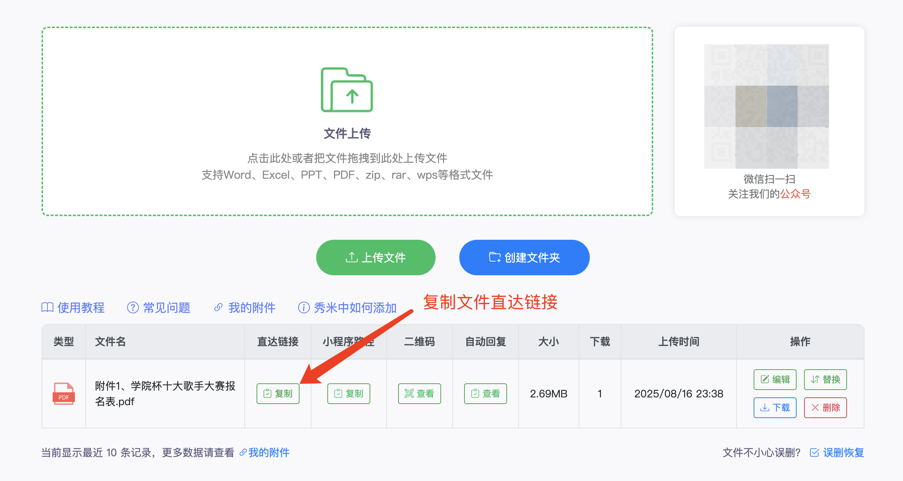
Task: View the 自动回复 settings
Action: [486, 394]
